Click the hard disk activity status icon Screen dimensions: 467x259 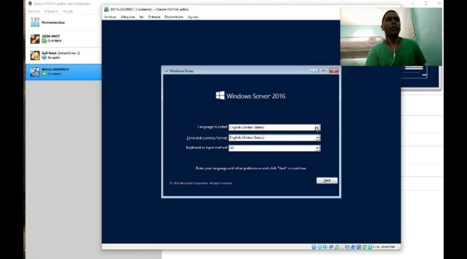(x=314, y=247)
